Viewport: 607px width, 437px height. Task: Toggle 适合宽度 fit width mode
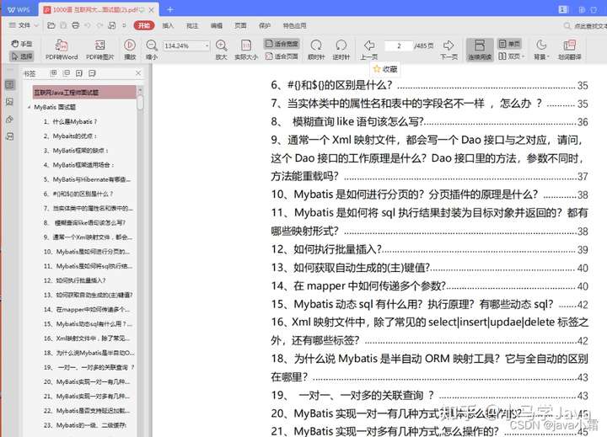pos(282,44)
